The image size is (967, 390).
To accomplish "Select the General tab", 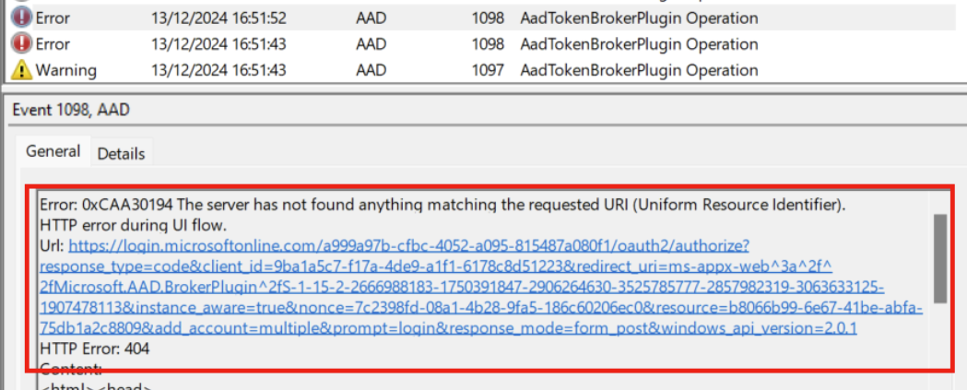I will 53,152.
